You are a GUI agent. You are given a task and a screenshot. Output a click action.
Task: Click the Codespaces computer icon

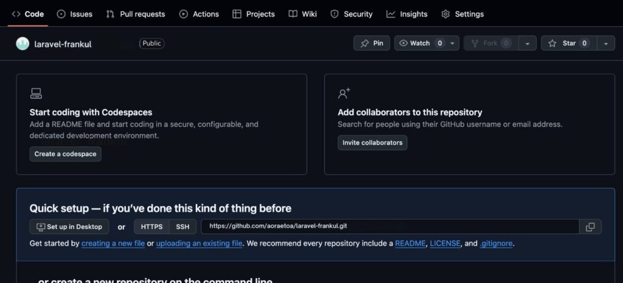click(x=36, y=94)
